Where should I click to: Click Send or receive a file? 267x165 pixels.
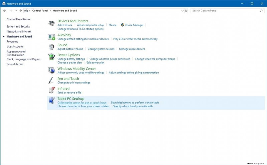(x=69, y=93)
